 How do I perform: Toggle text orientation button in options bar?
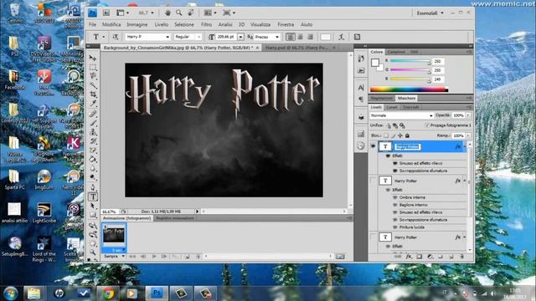(116, 37)
